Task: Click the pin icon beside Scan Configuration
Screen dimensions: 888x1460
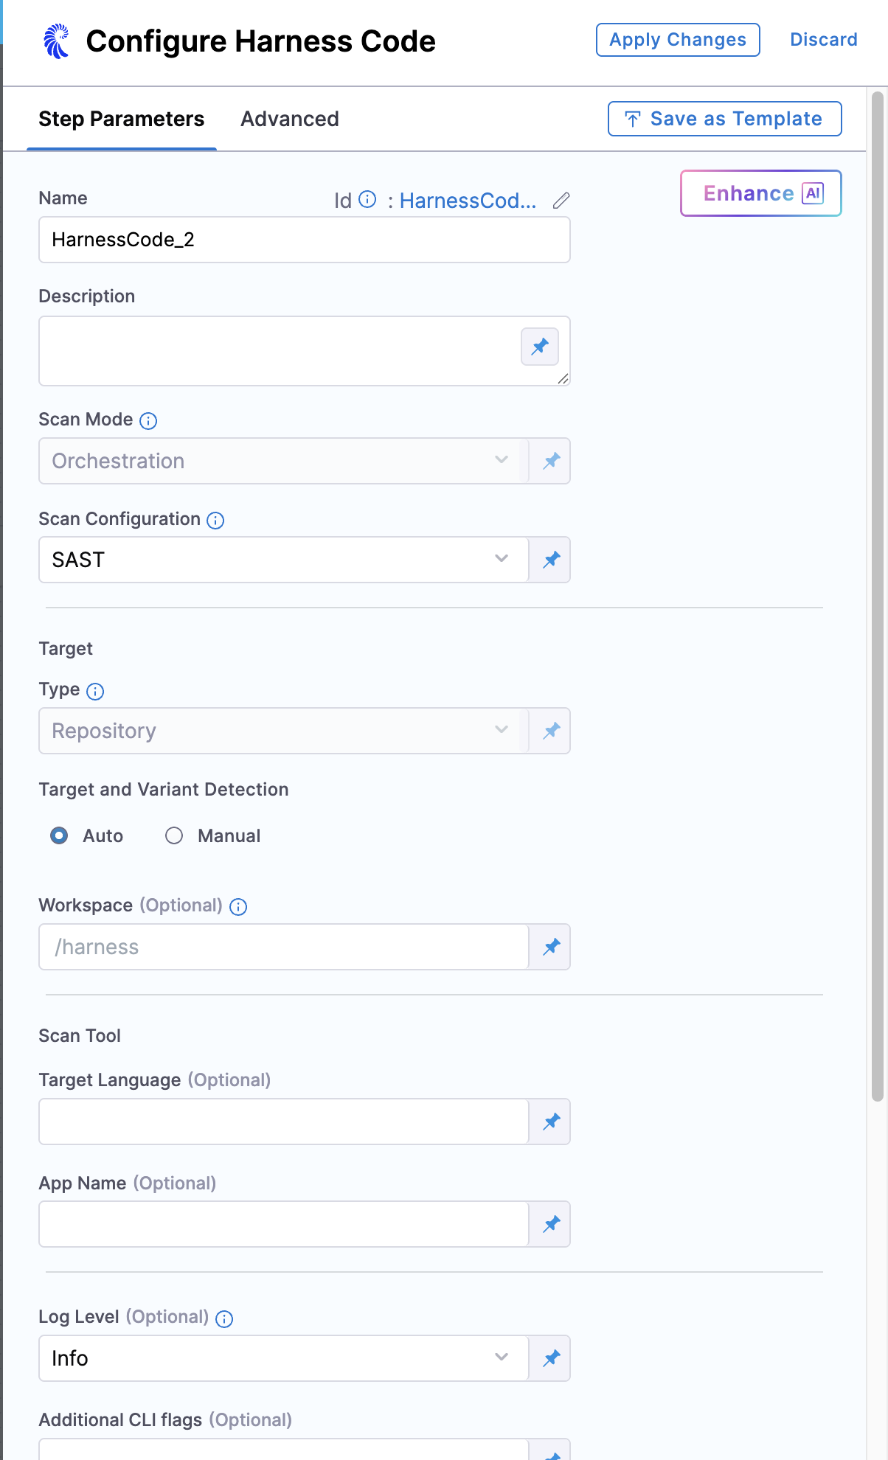Action: 551,560
